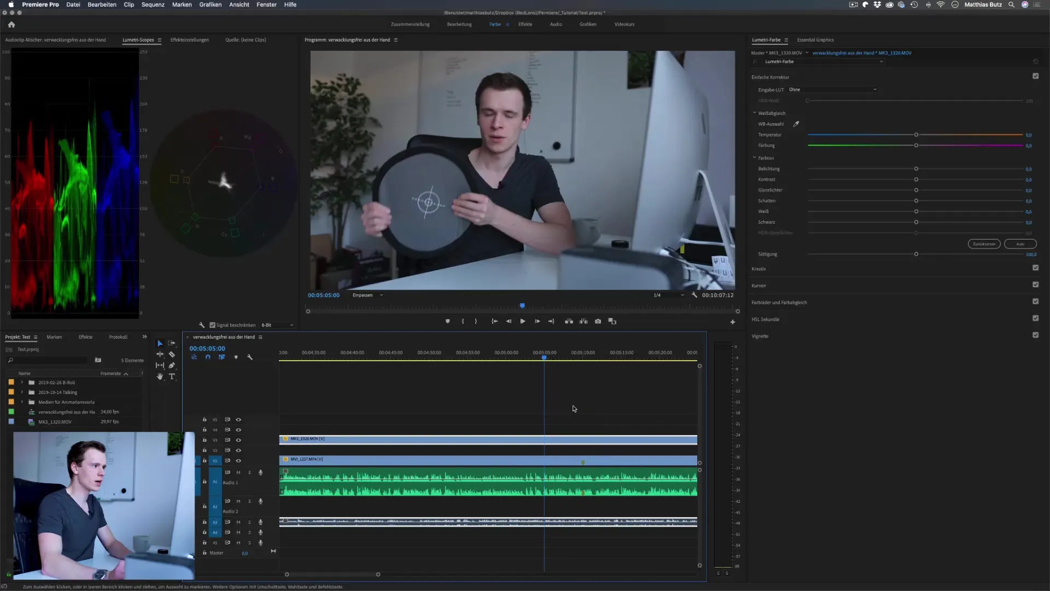Click the Extract button
This screenshot has height=591, width=1050.
pyautogui.click(x=584, y=322)
